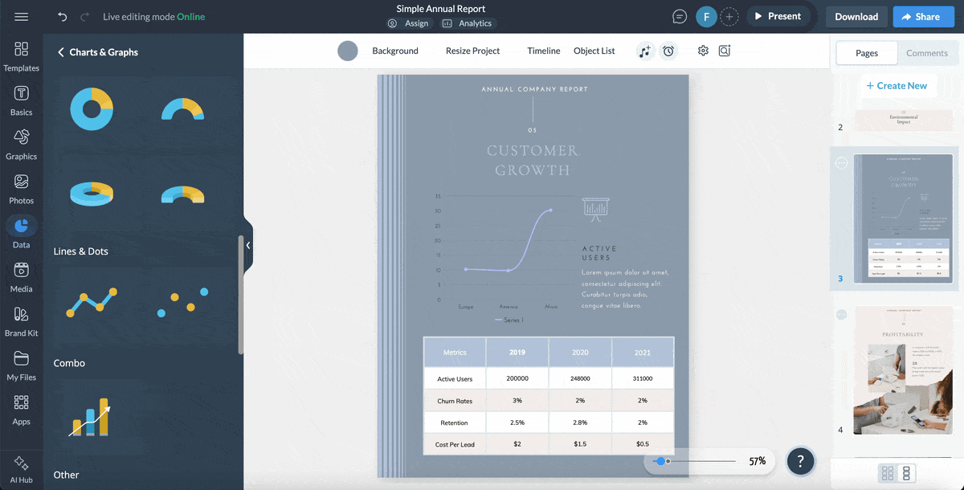Expand the Combo charts section
Screen dimensions: 964x490
point(69,363)
